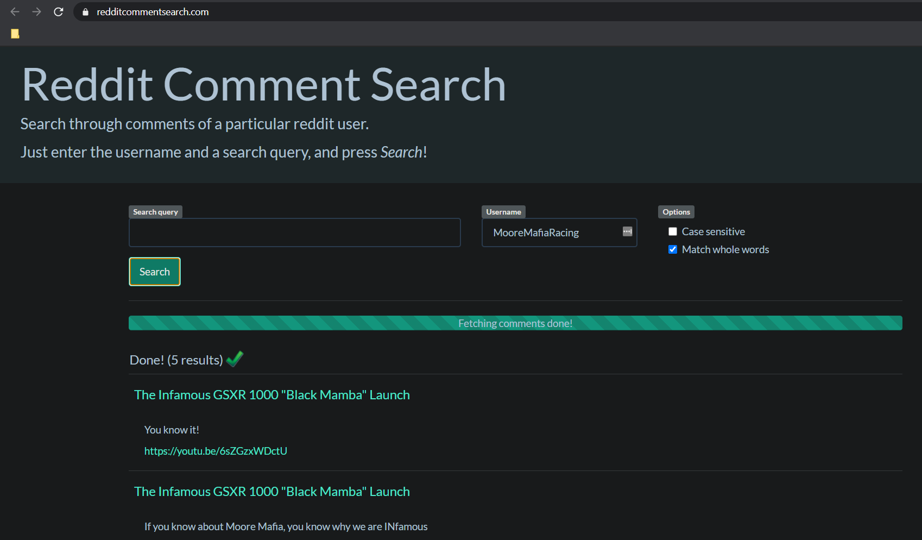Screen dimensions: 922x540
Task: Uncheck the Match whole words checkbox
Action: (x=673, y=249)
